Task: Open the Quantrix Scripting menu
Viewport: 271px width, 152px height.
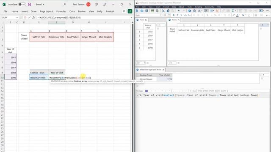Action: point(198,7)
